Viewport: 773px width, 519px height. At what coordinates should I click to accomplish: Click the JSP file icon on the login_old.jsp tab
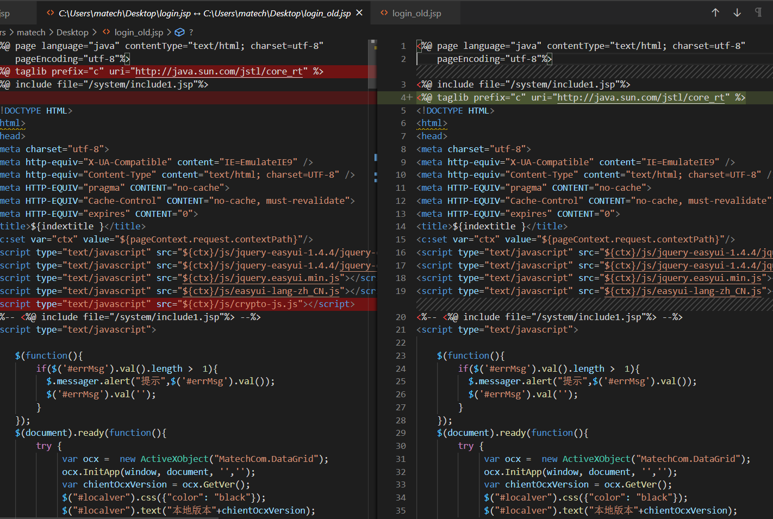[384, 12]
